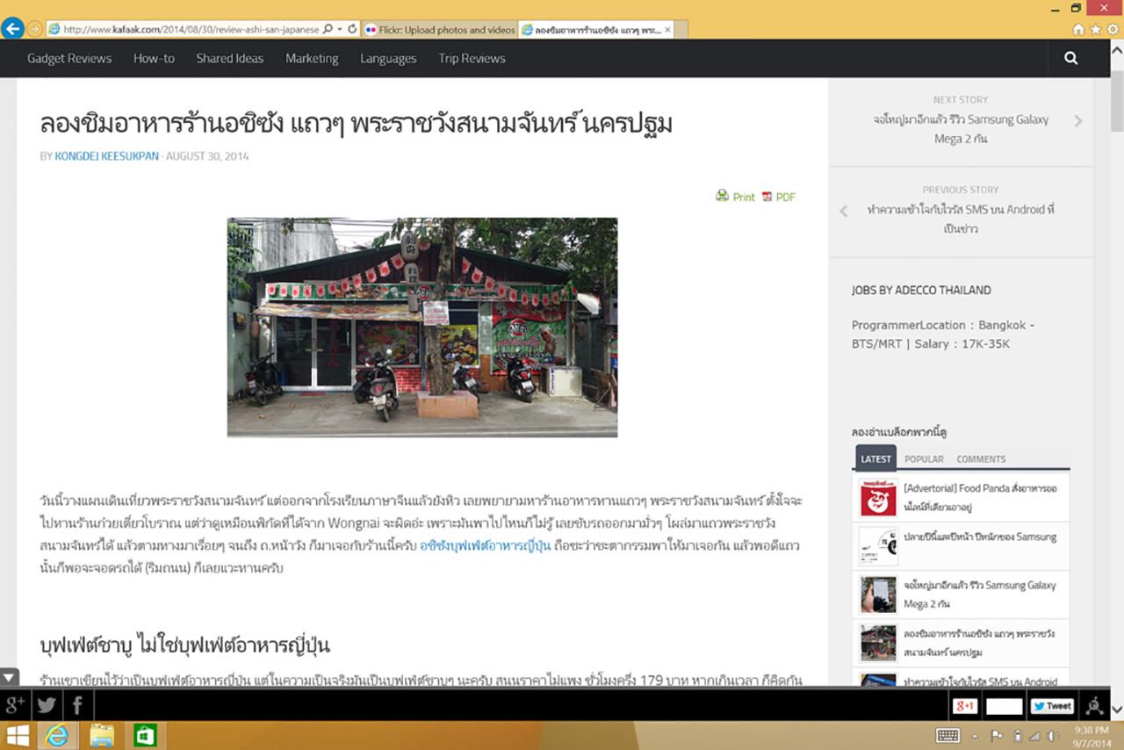Open sidebar restaurant review post thumbnail
The width and height of the screenshot is (1124, 750).
point(878,643)
